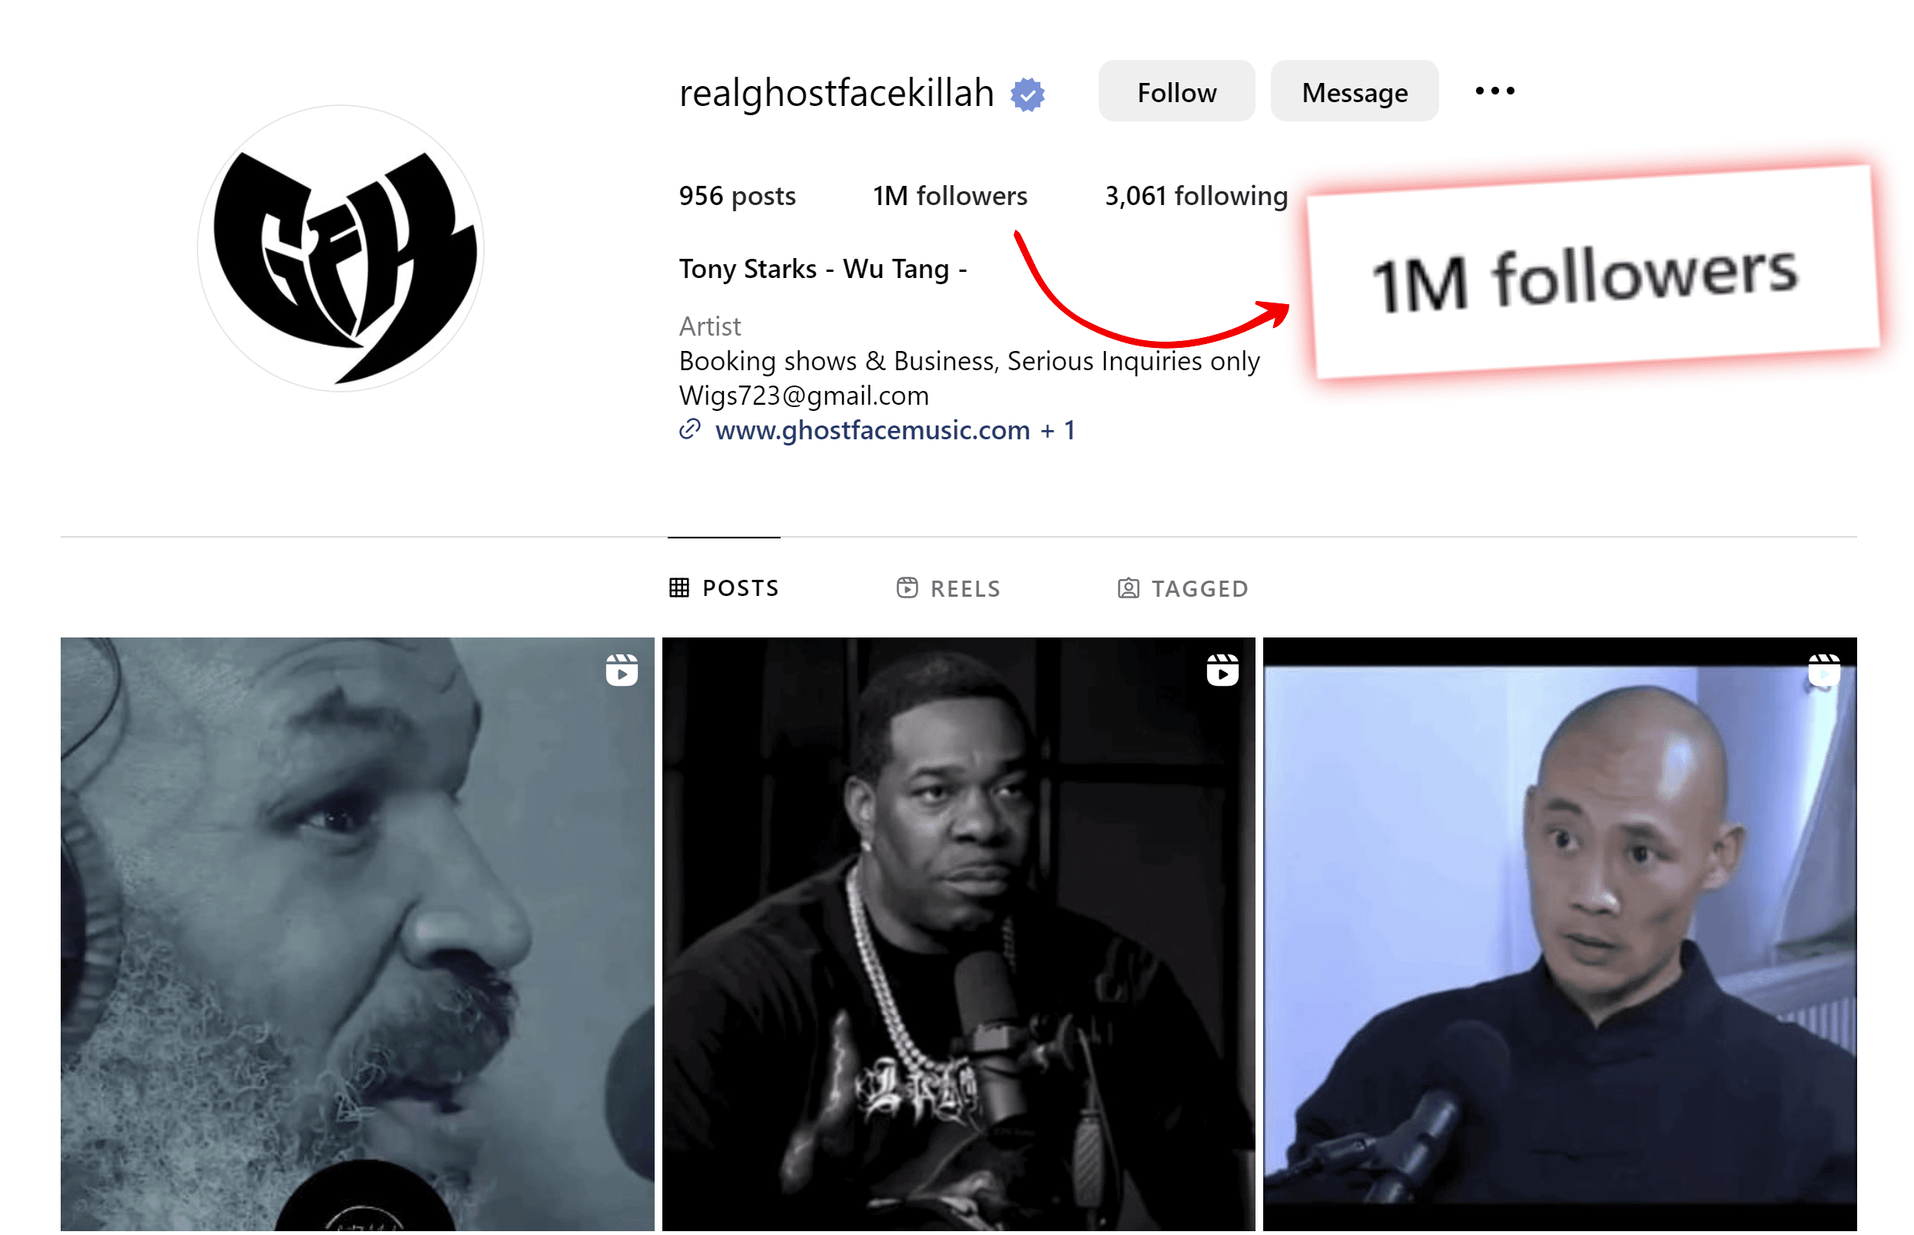
Task: Open the three-dot more options menu
Action: coord(1494,91)
